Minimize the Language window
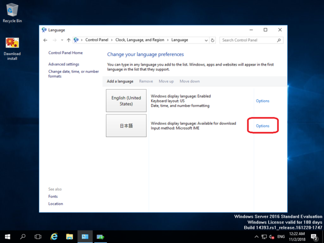 (251, 30)
